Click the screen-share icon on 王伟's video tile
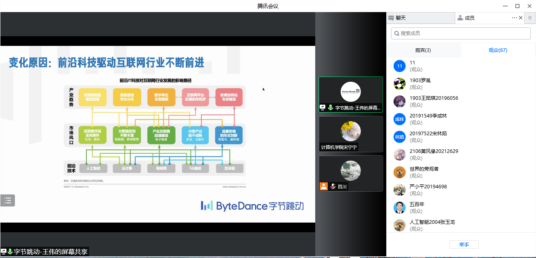Image resolution: width=536 pixels, height=258 pixels. click(323, 108)
